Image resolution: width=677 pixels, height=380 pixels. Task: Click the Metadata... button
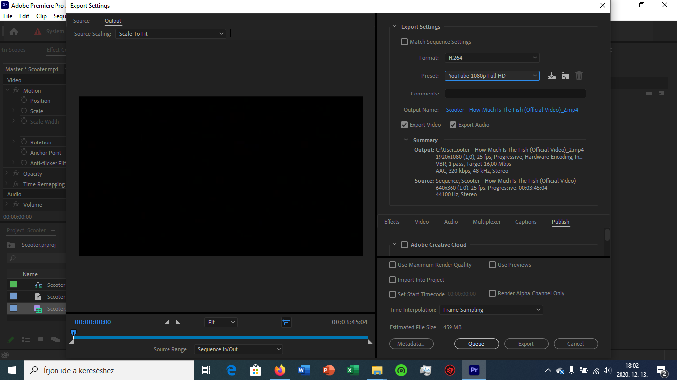point(411,344)
